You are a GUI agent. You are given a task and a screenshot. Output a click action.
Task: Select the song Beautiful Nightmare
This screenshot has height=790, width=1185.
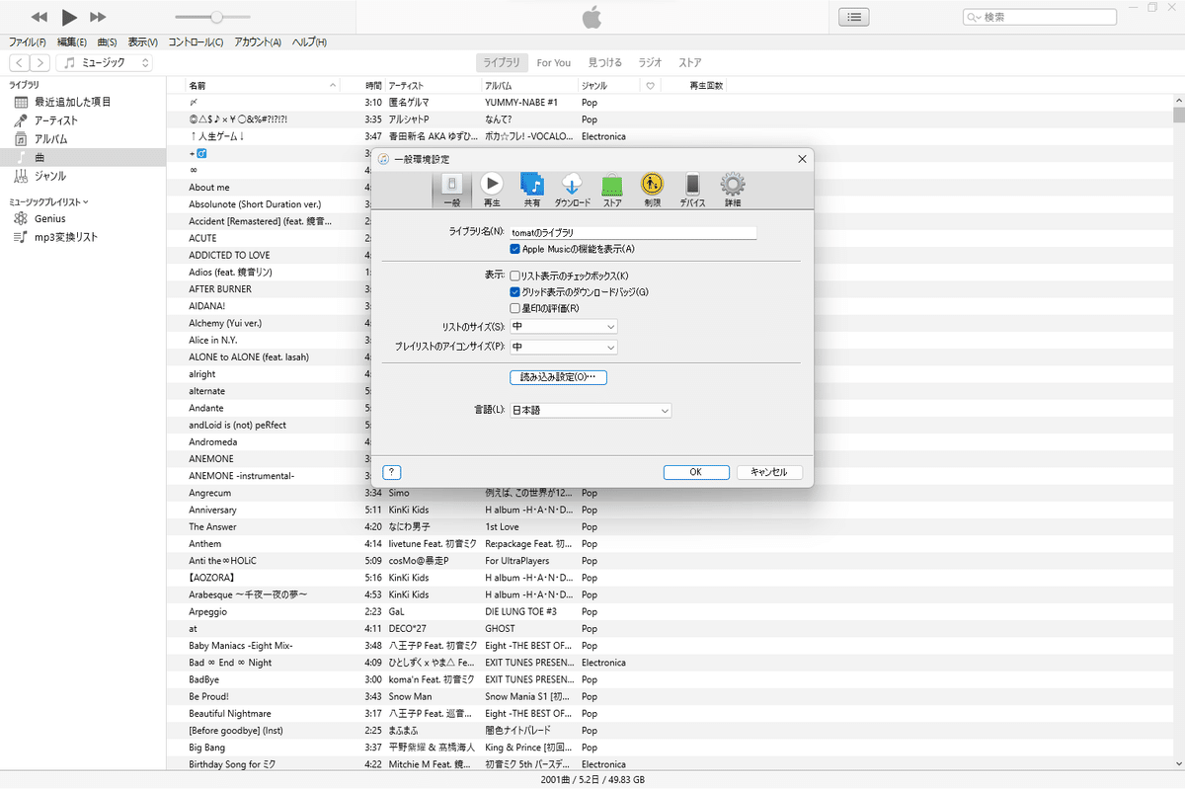[230, 714]
